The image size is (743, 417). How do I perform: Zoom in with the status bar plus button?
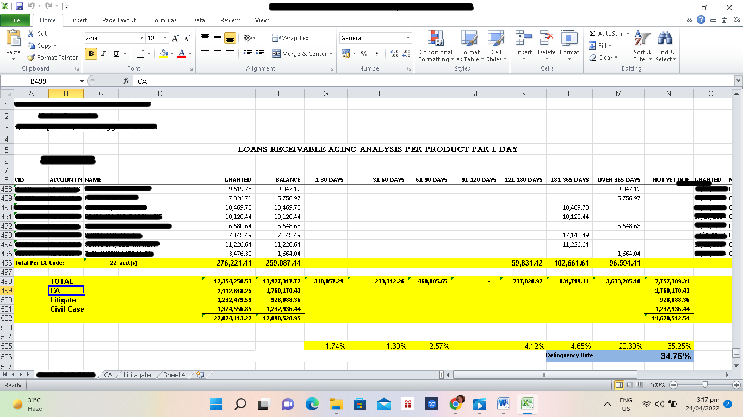pos(736,385)
